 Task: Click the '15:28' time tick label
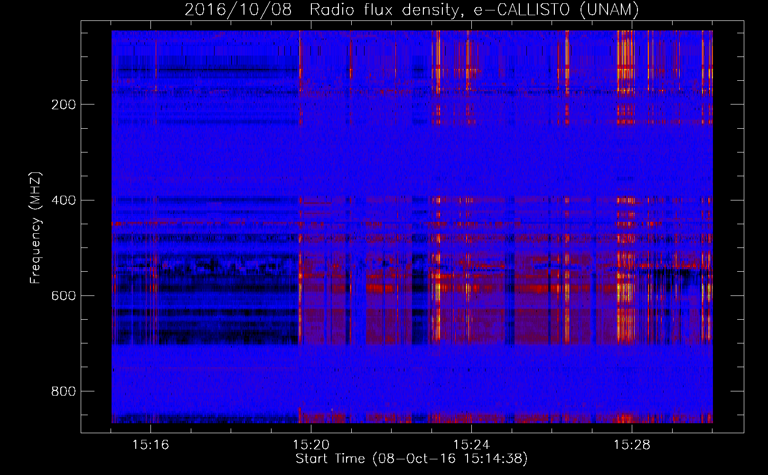pyautogui.click(x=632, y=445)
